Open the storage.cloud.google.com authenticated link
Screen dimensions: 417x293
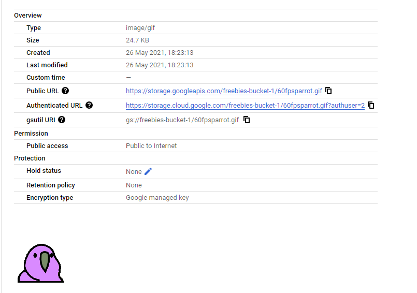point(245,106)
